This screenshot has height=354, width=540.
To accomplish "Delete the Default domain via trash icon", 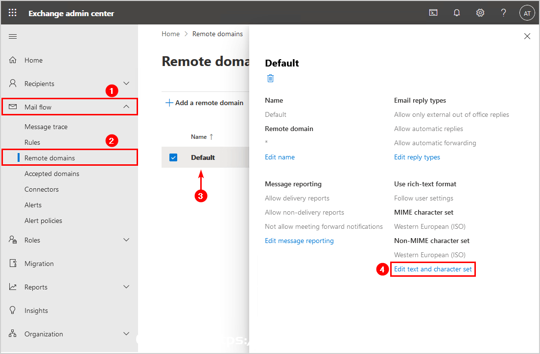I will [x=270, y=78].
